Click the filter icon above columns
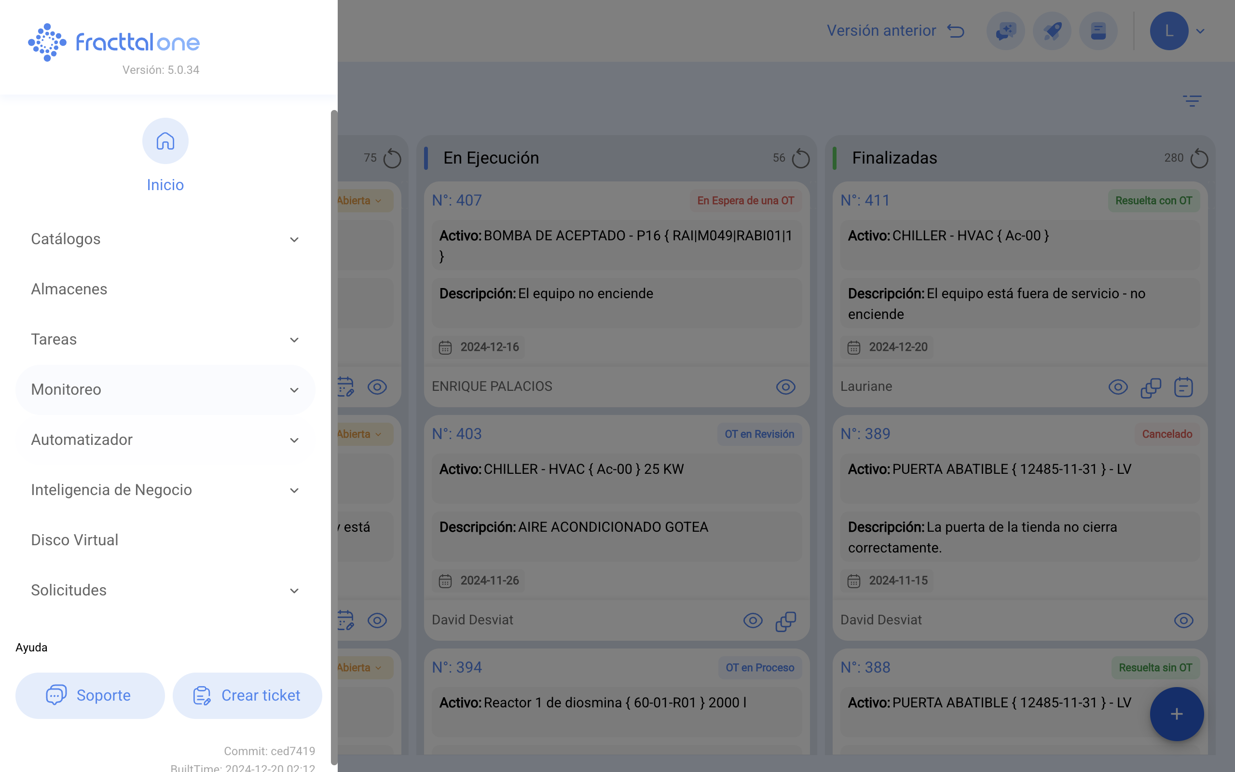 (x=1192, y=100)
